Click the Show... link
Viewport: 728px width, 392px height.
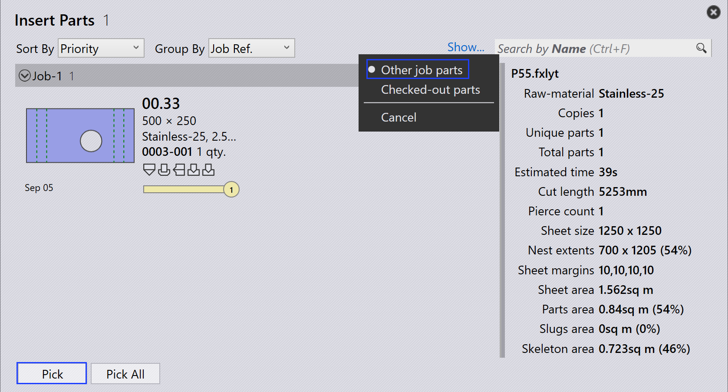(x=465, y=47)
